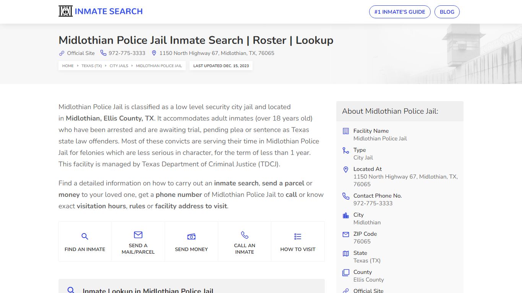Click the magnifier icon above Find an Inmate
Image resolution: width=522 pixels, height=293 pixels.
click(85, 237)
